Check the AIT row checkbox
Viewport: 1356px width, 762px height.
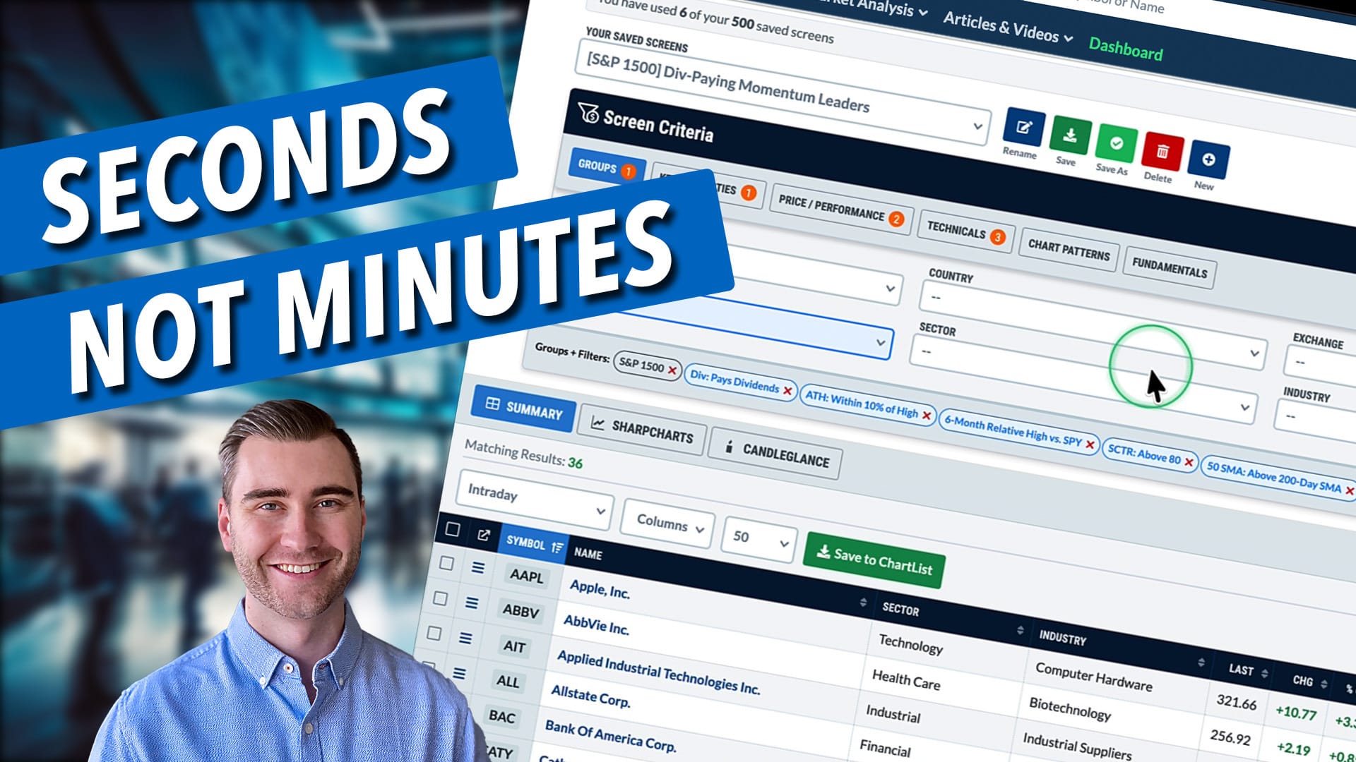434,634
